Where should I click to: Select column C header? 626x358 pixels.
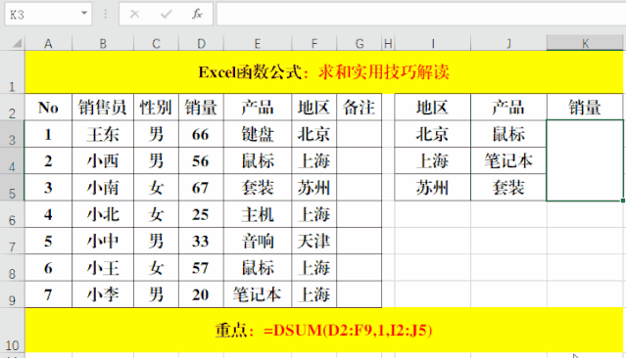click(156, 43)
